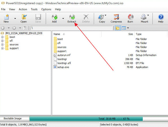Click the Up one level icon
The height and width of the screenshot is (127, 168).
25,28
